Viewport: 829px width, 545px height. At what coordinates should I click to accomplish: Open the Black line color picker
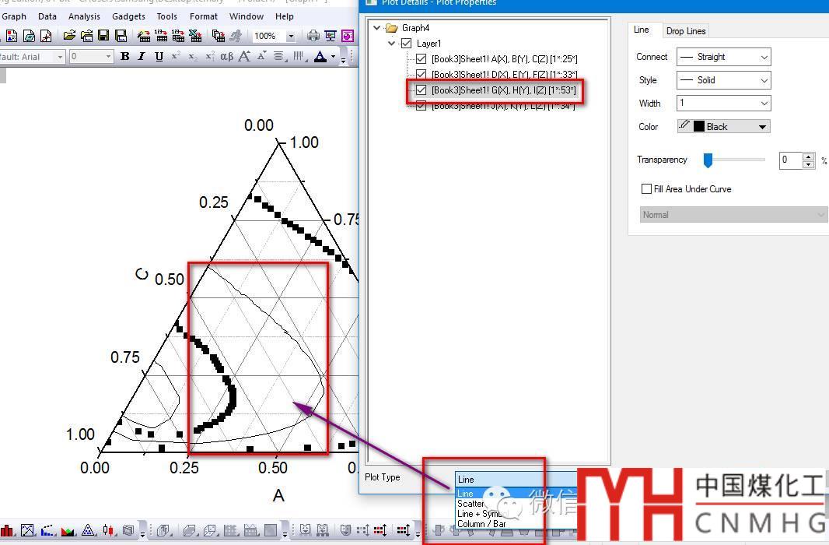click(x=723, y=127)
